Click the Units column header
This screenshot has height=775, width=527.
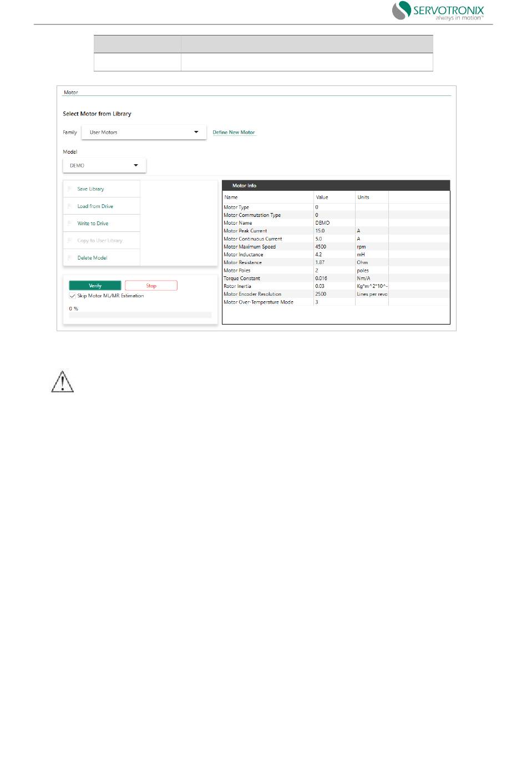pos(363,197)
